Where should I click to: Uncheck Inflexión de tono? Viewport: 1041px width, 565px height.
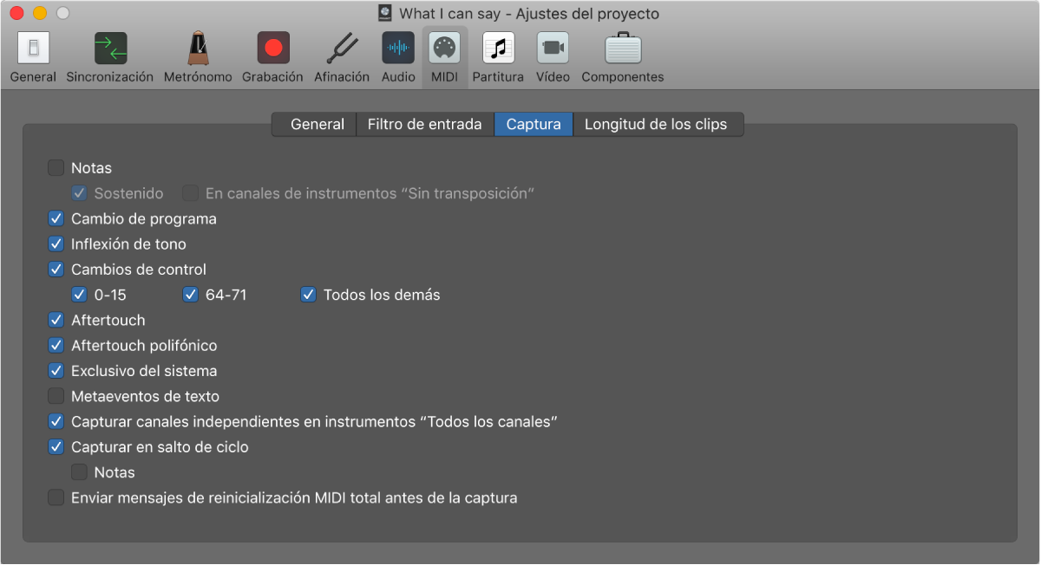pyautogui.click(x=56, y=244)
